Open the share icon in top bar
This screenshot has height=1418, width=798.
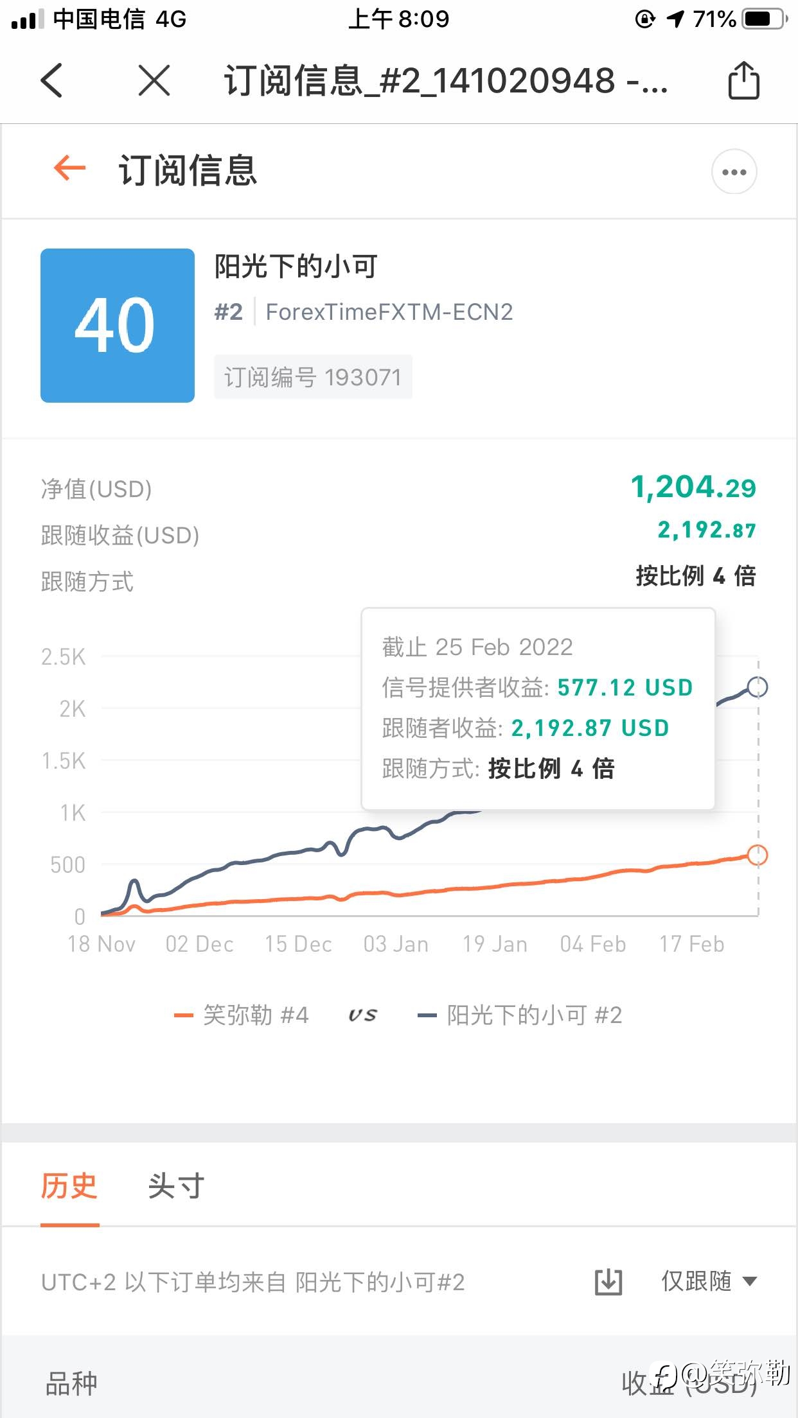(743, 80)
